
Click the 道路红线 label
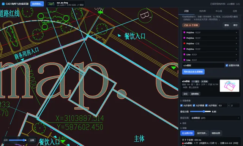point(10,13)
